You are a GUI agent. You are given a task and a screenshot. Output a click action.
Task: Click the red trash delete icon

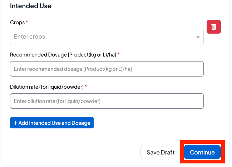tap(214, 27)
